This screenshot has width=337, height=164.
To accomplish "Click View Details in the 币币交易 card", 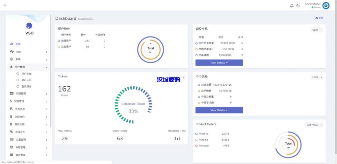I will pyautogui.click(x=219, y=110).
